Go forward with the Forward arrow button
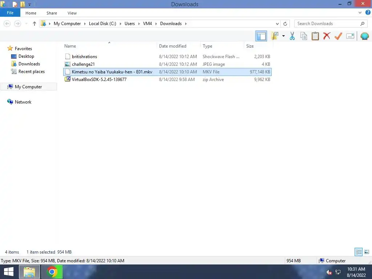 [x=17, y=24]
